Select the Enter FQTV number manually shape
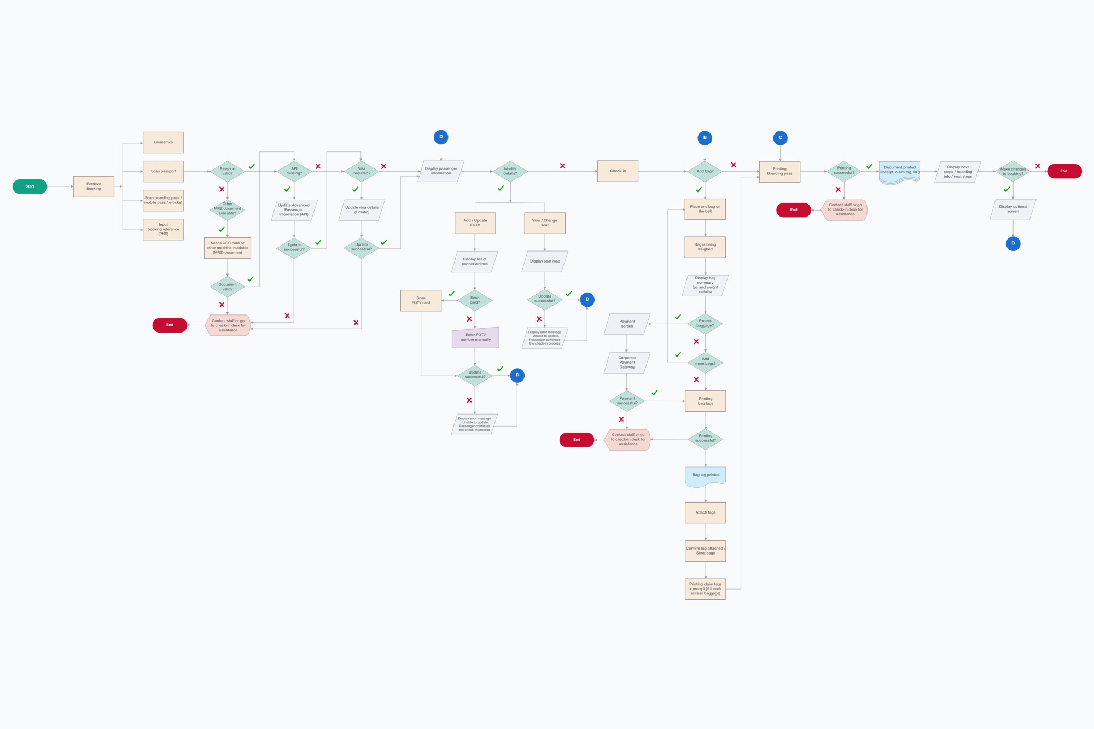Screen dimensions: 1094x729 coord(475,337)
